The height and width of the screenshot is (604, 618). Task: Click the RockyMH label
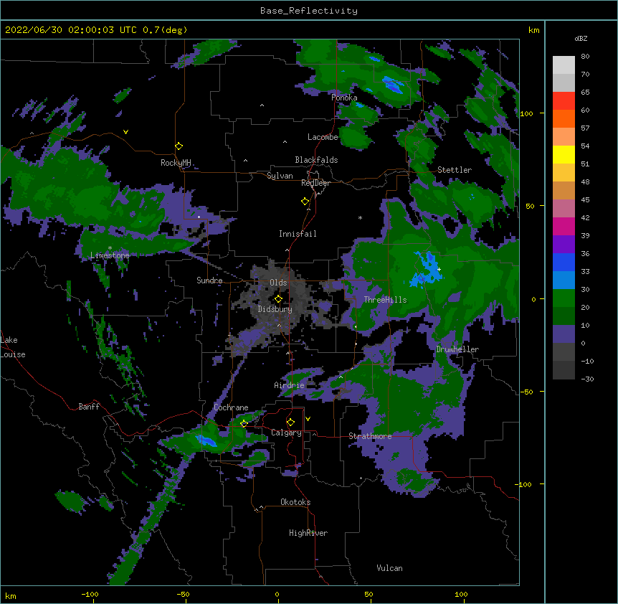tap(176, 163)
